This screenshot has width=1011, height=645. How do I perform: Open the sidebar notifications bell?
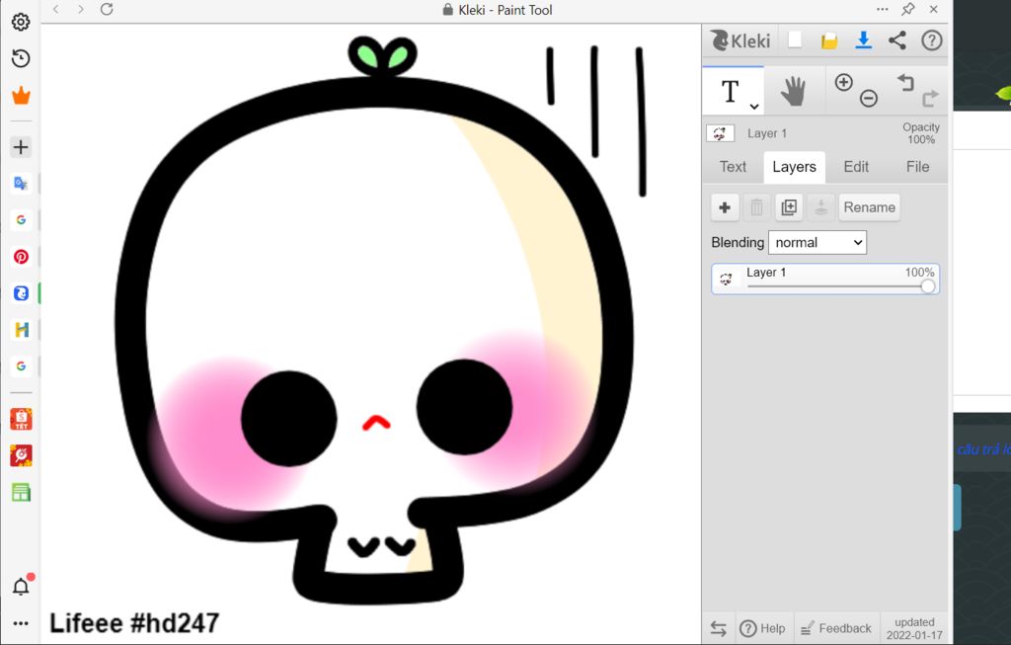pyautogui.click(x=21, y=587)
